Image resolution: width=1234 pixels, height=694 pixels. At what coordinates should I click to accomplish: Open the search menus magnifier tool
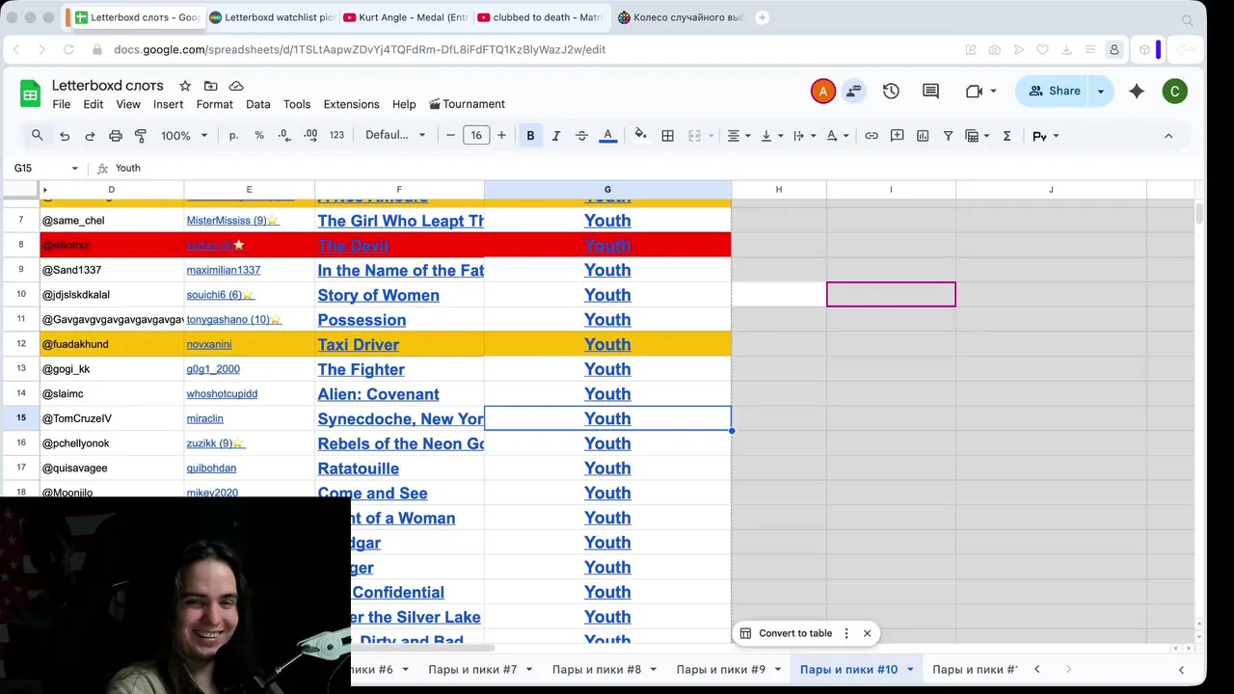37,136
